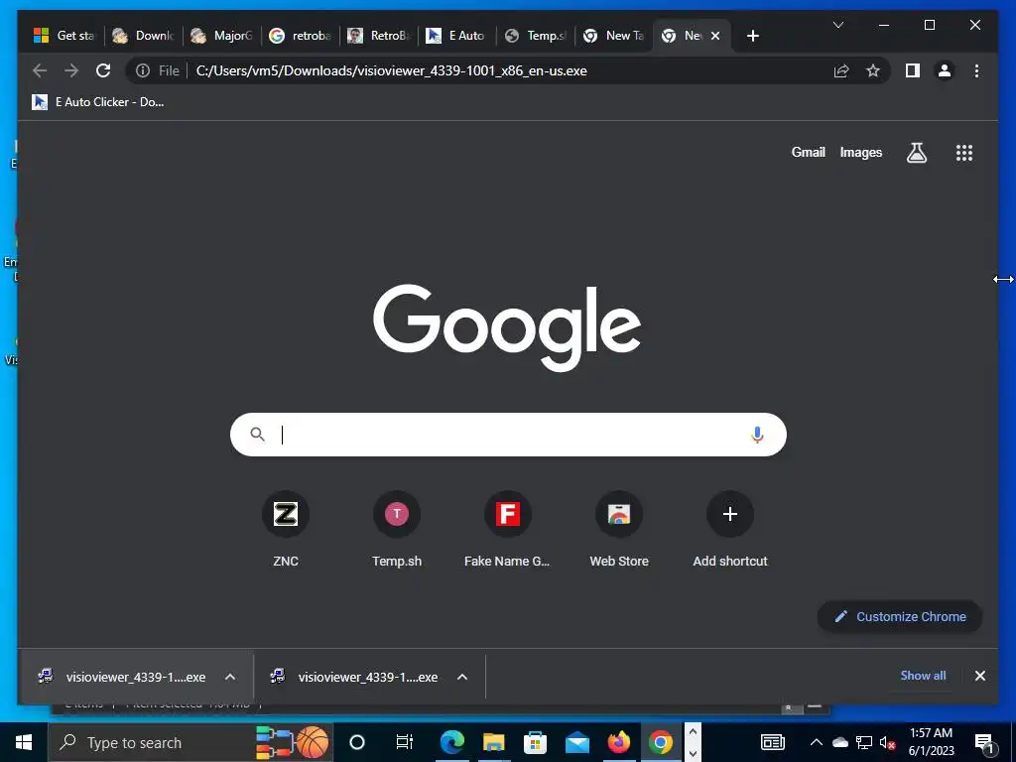Click the share this page icon
Viewport: 1016px width, 762px height.
[x=841, y=70]
